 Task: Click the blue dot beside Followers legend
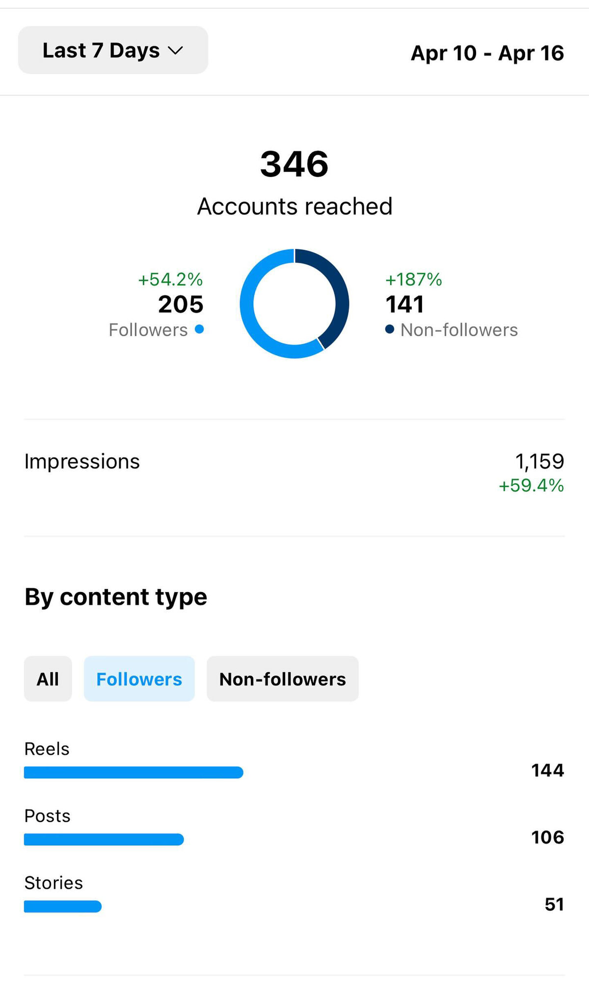tap(199, 329)
